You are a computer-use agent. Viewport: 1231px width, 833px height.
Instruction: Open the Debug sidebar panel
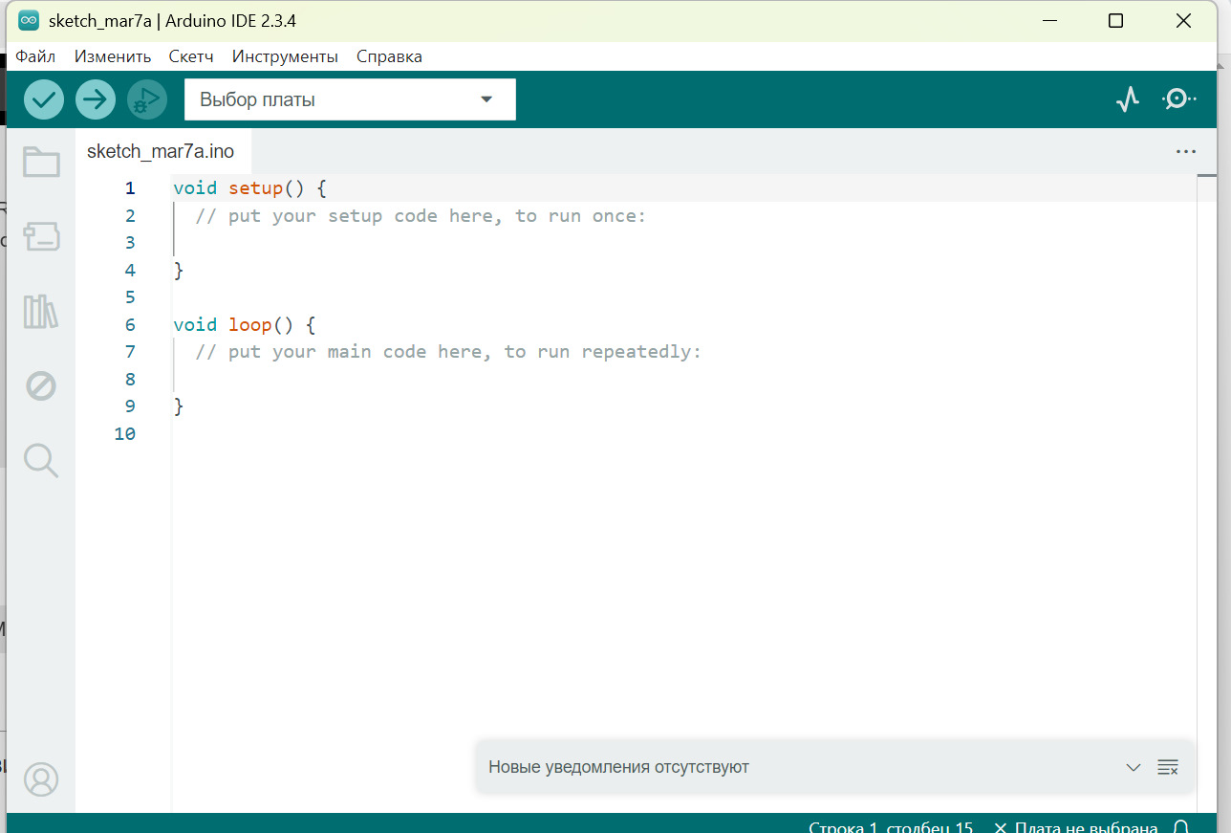41,386
